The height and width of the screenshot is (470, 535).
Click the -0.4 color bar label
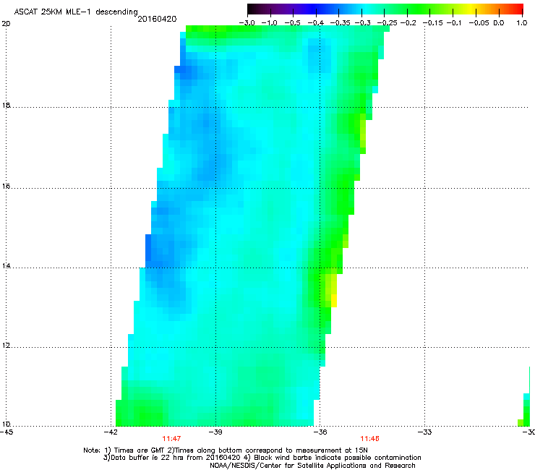[316, 23]
